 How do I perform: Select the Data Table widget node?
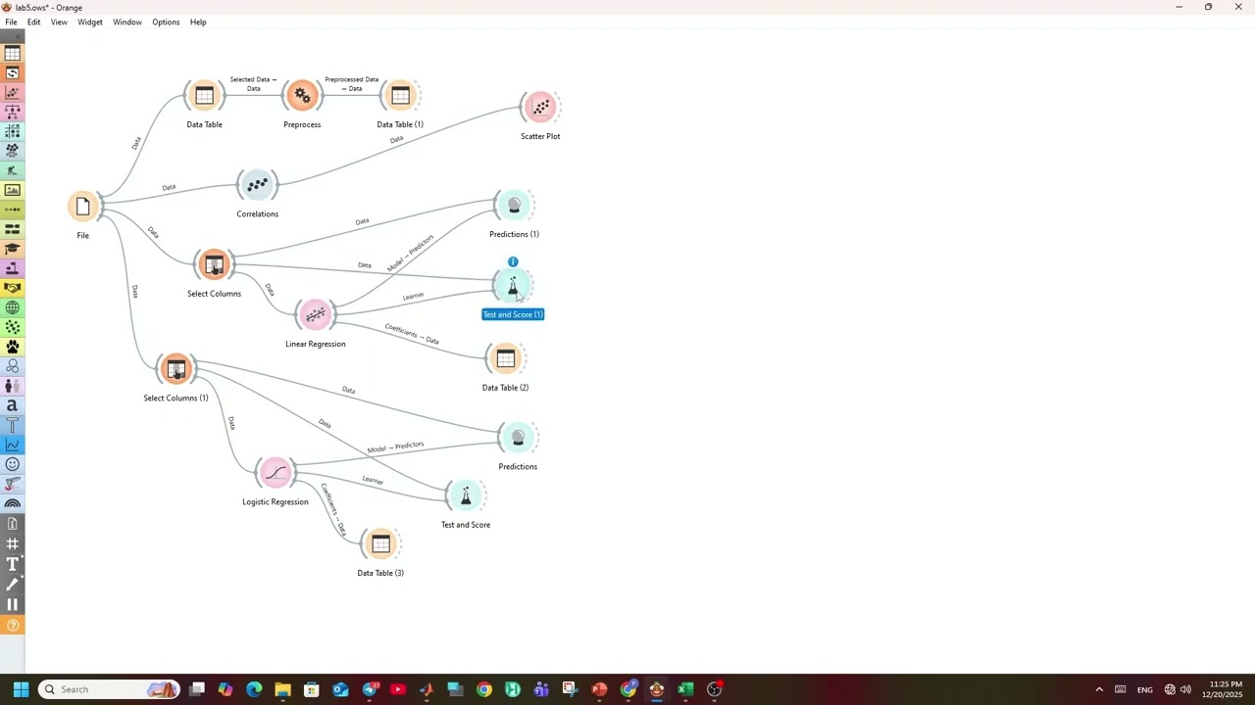(x=204, y=96)
